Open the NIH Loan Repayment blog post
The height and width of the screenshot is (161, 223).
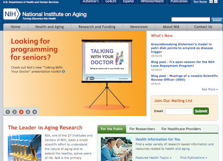click(x=183, y=64)
